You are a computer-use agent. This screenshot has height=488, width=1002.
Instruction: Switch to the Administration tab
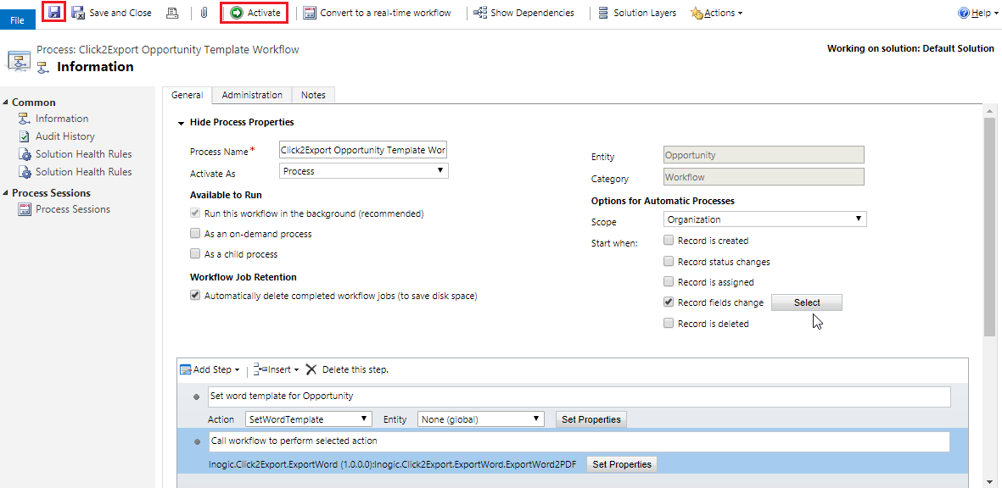[252, 95]
